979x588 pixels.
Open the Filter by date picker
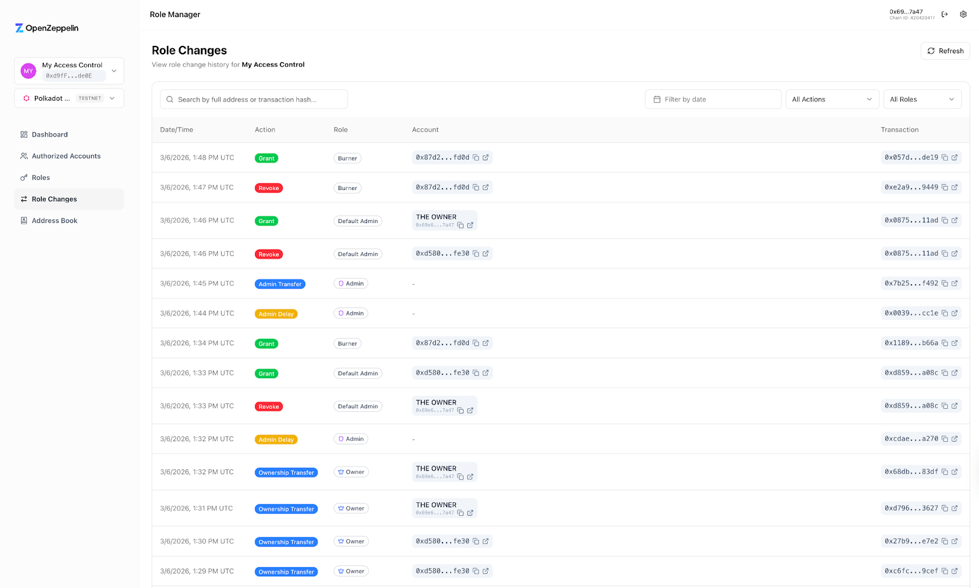point(712,98)
